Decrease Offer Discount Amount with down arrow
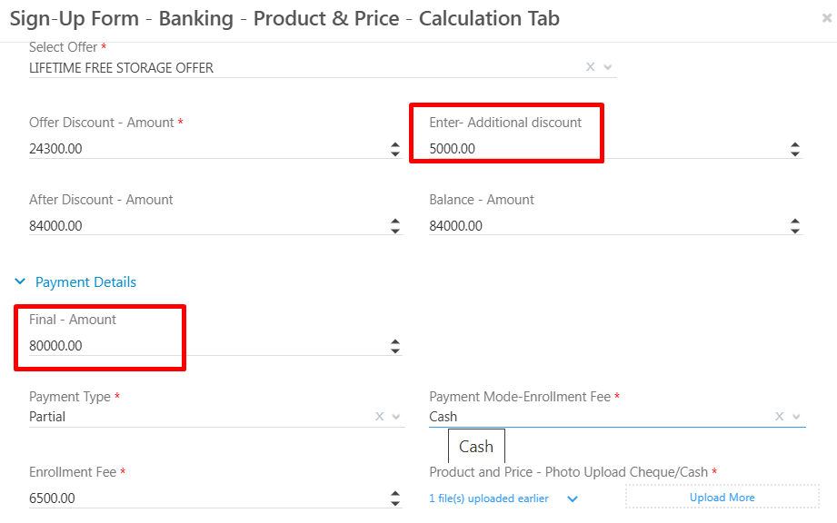837x523 pixels. 395,153
